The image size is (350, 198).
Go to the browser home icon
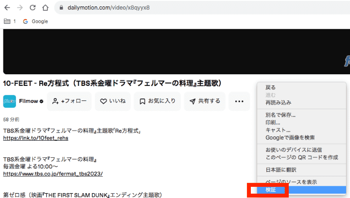click(45, 8)
